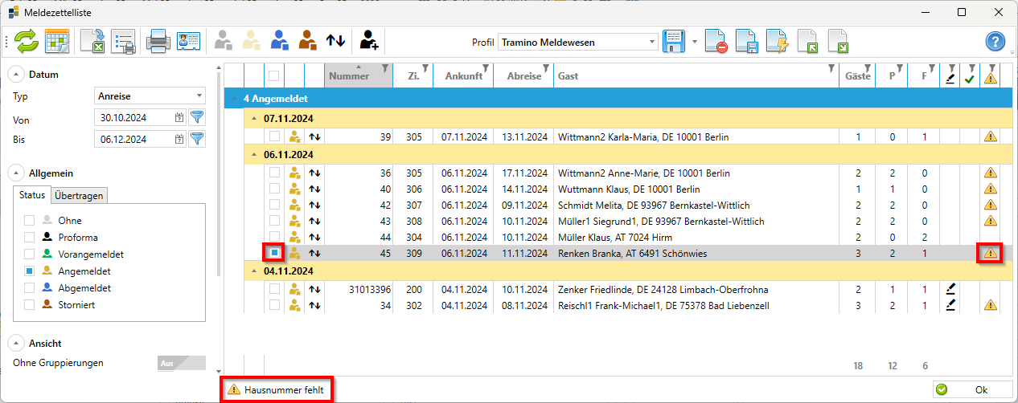Collapse the Allgemein section
Screen dimensions: 1018x403
pos(16,173)
